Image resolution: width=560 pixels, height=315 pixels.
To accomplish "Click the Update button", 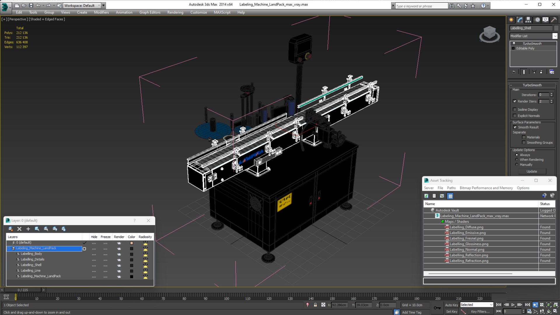I will [531, 171].
